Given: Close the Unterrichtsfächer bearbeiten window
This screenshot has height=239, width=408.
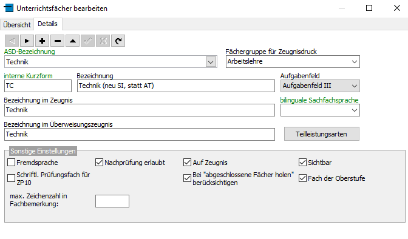Looking at the screenshot, I should point(397,8).
